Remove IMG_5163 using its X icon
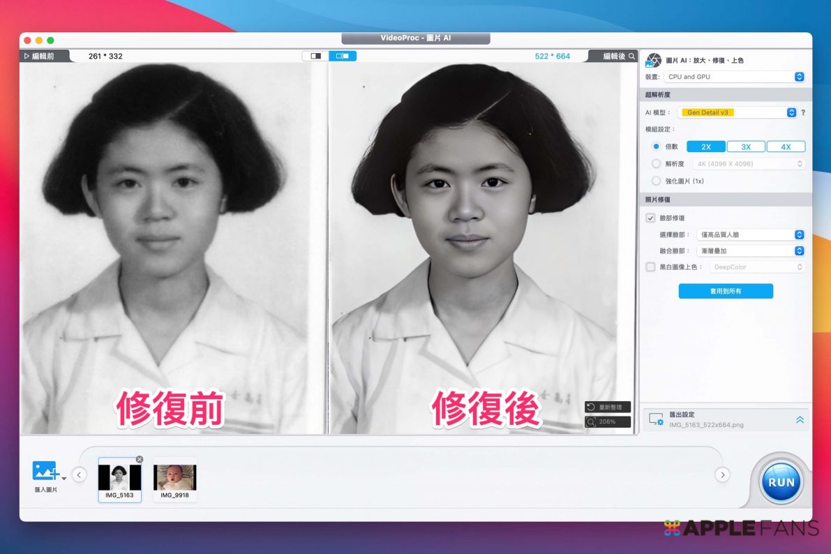Screen dimensions: 831x554 [x=139, y=459]
